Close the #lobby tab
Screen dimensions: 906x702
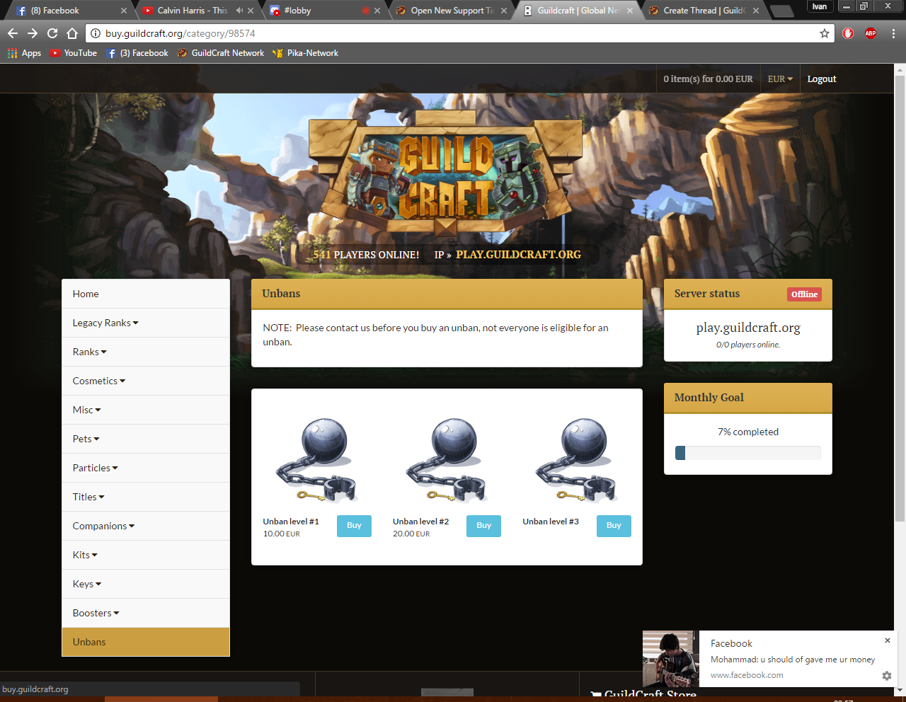[377, 11]
